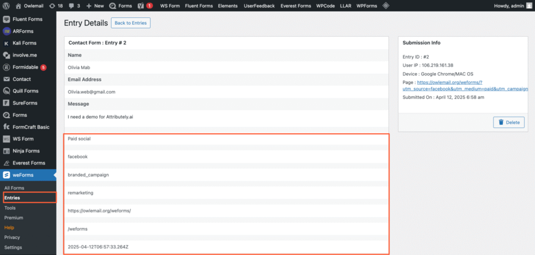
Task: Click the Everest Forms sidebar icon
Action: point(6,163)
